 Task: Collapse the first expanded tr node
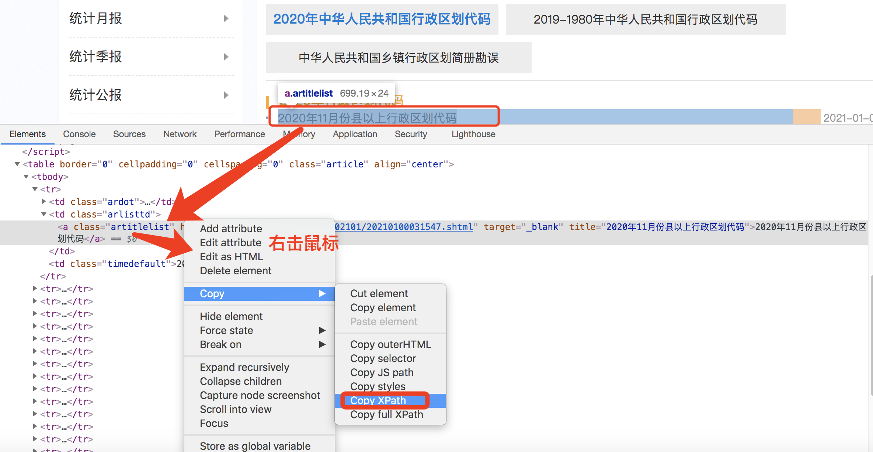click(35, 189)
